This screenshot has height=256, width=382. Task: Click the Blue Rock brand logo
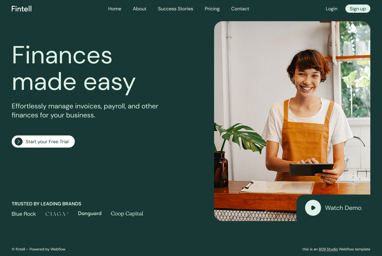click(x=24, y=214)
